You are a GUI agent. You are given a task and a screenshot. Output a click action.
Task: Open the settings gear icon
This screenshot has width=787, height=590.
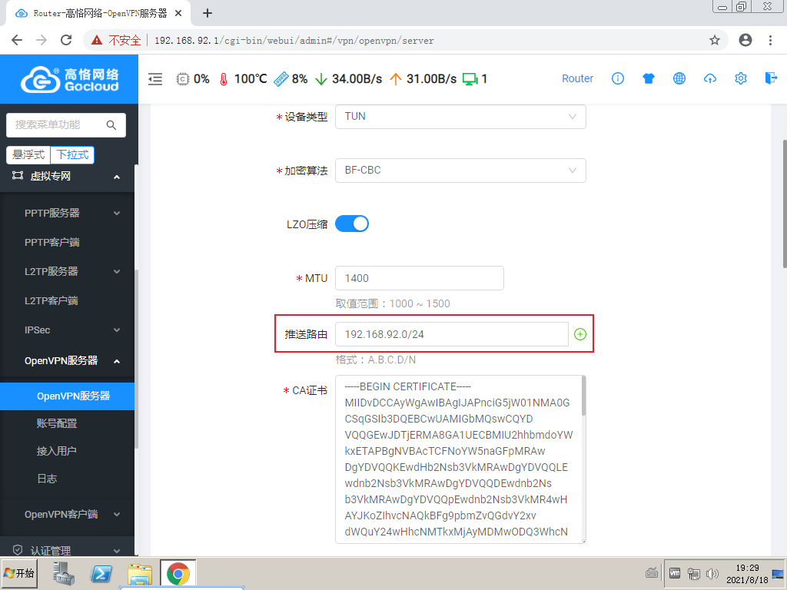741,78
